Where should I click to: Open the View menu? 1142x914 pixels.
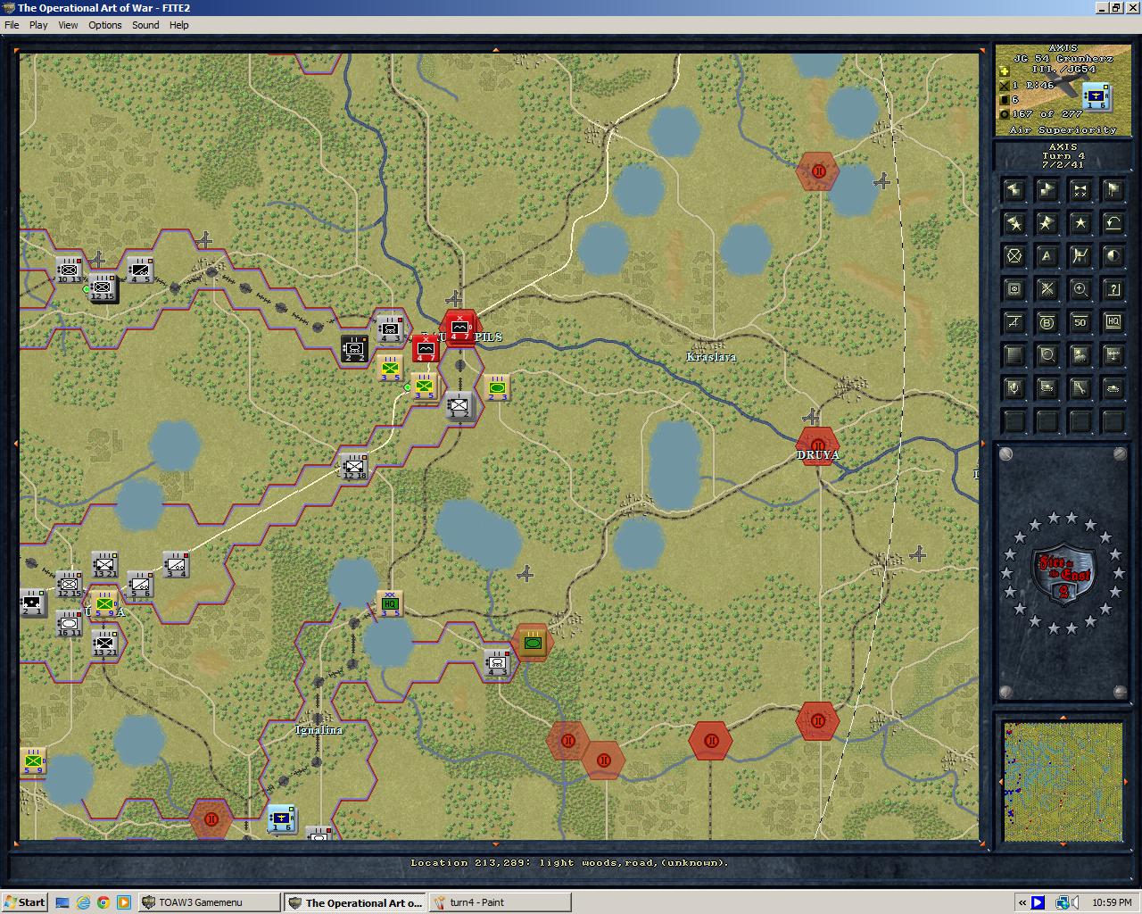click(68, 25)
